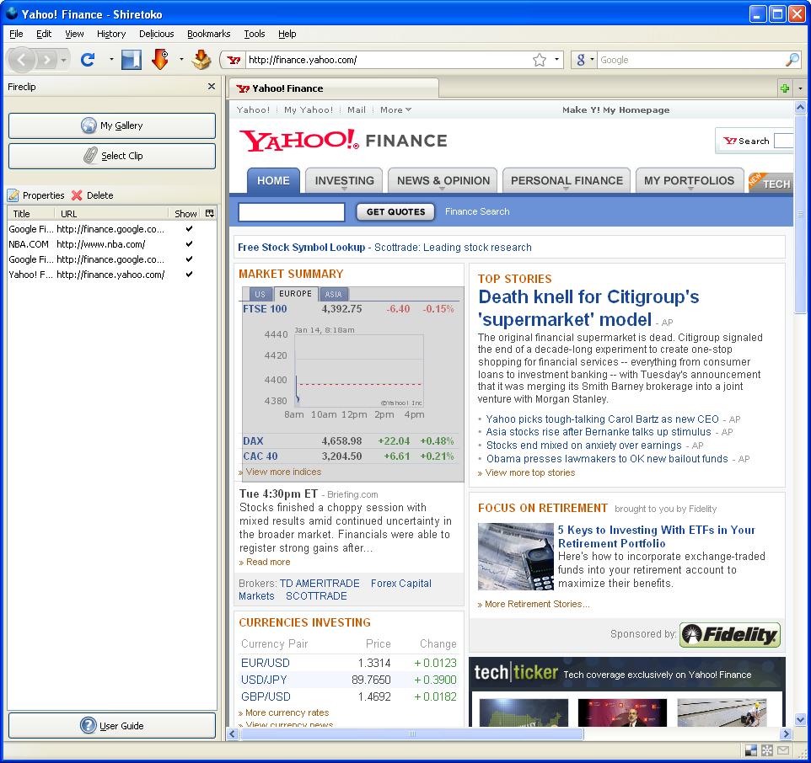Toggle Show check for the NBA.COM row
The height and width of the screenshot is (763, 811).
pos(190,244)
